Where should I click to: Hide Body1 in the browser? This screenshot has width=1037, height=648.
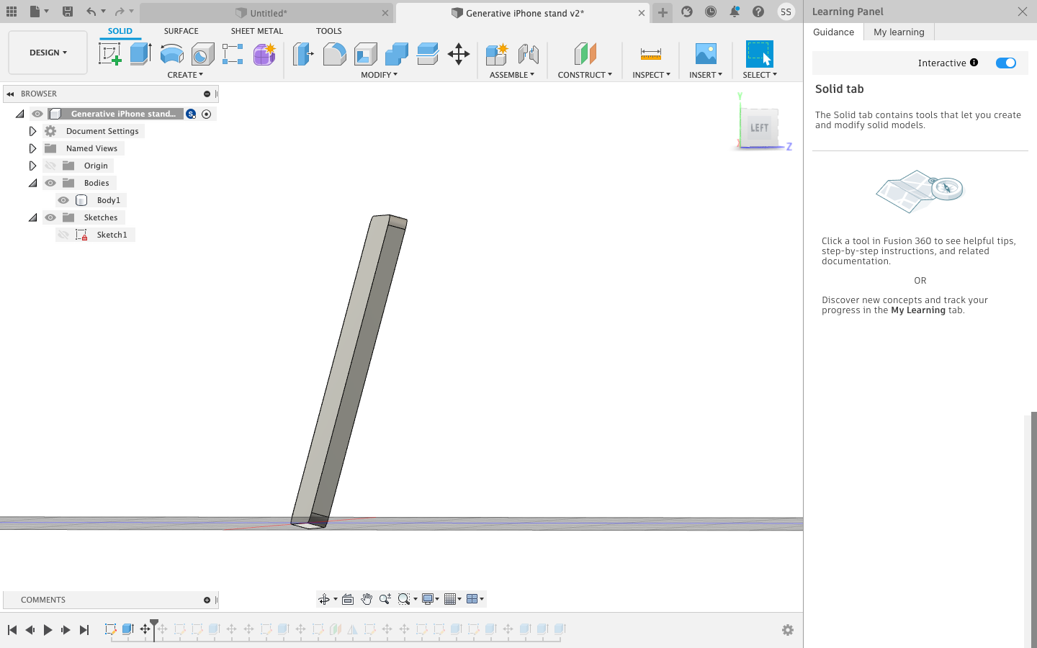tap(63, 199)
